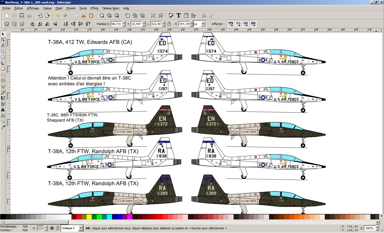Open the Chemin menu
The image size is (384, 233).
coord(71,8)
